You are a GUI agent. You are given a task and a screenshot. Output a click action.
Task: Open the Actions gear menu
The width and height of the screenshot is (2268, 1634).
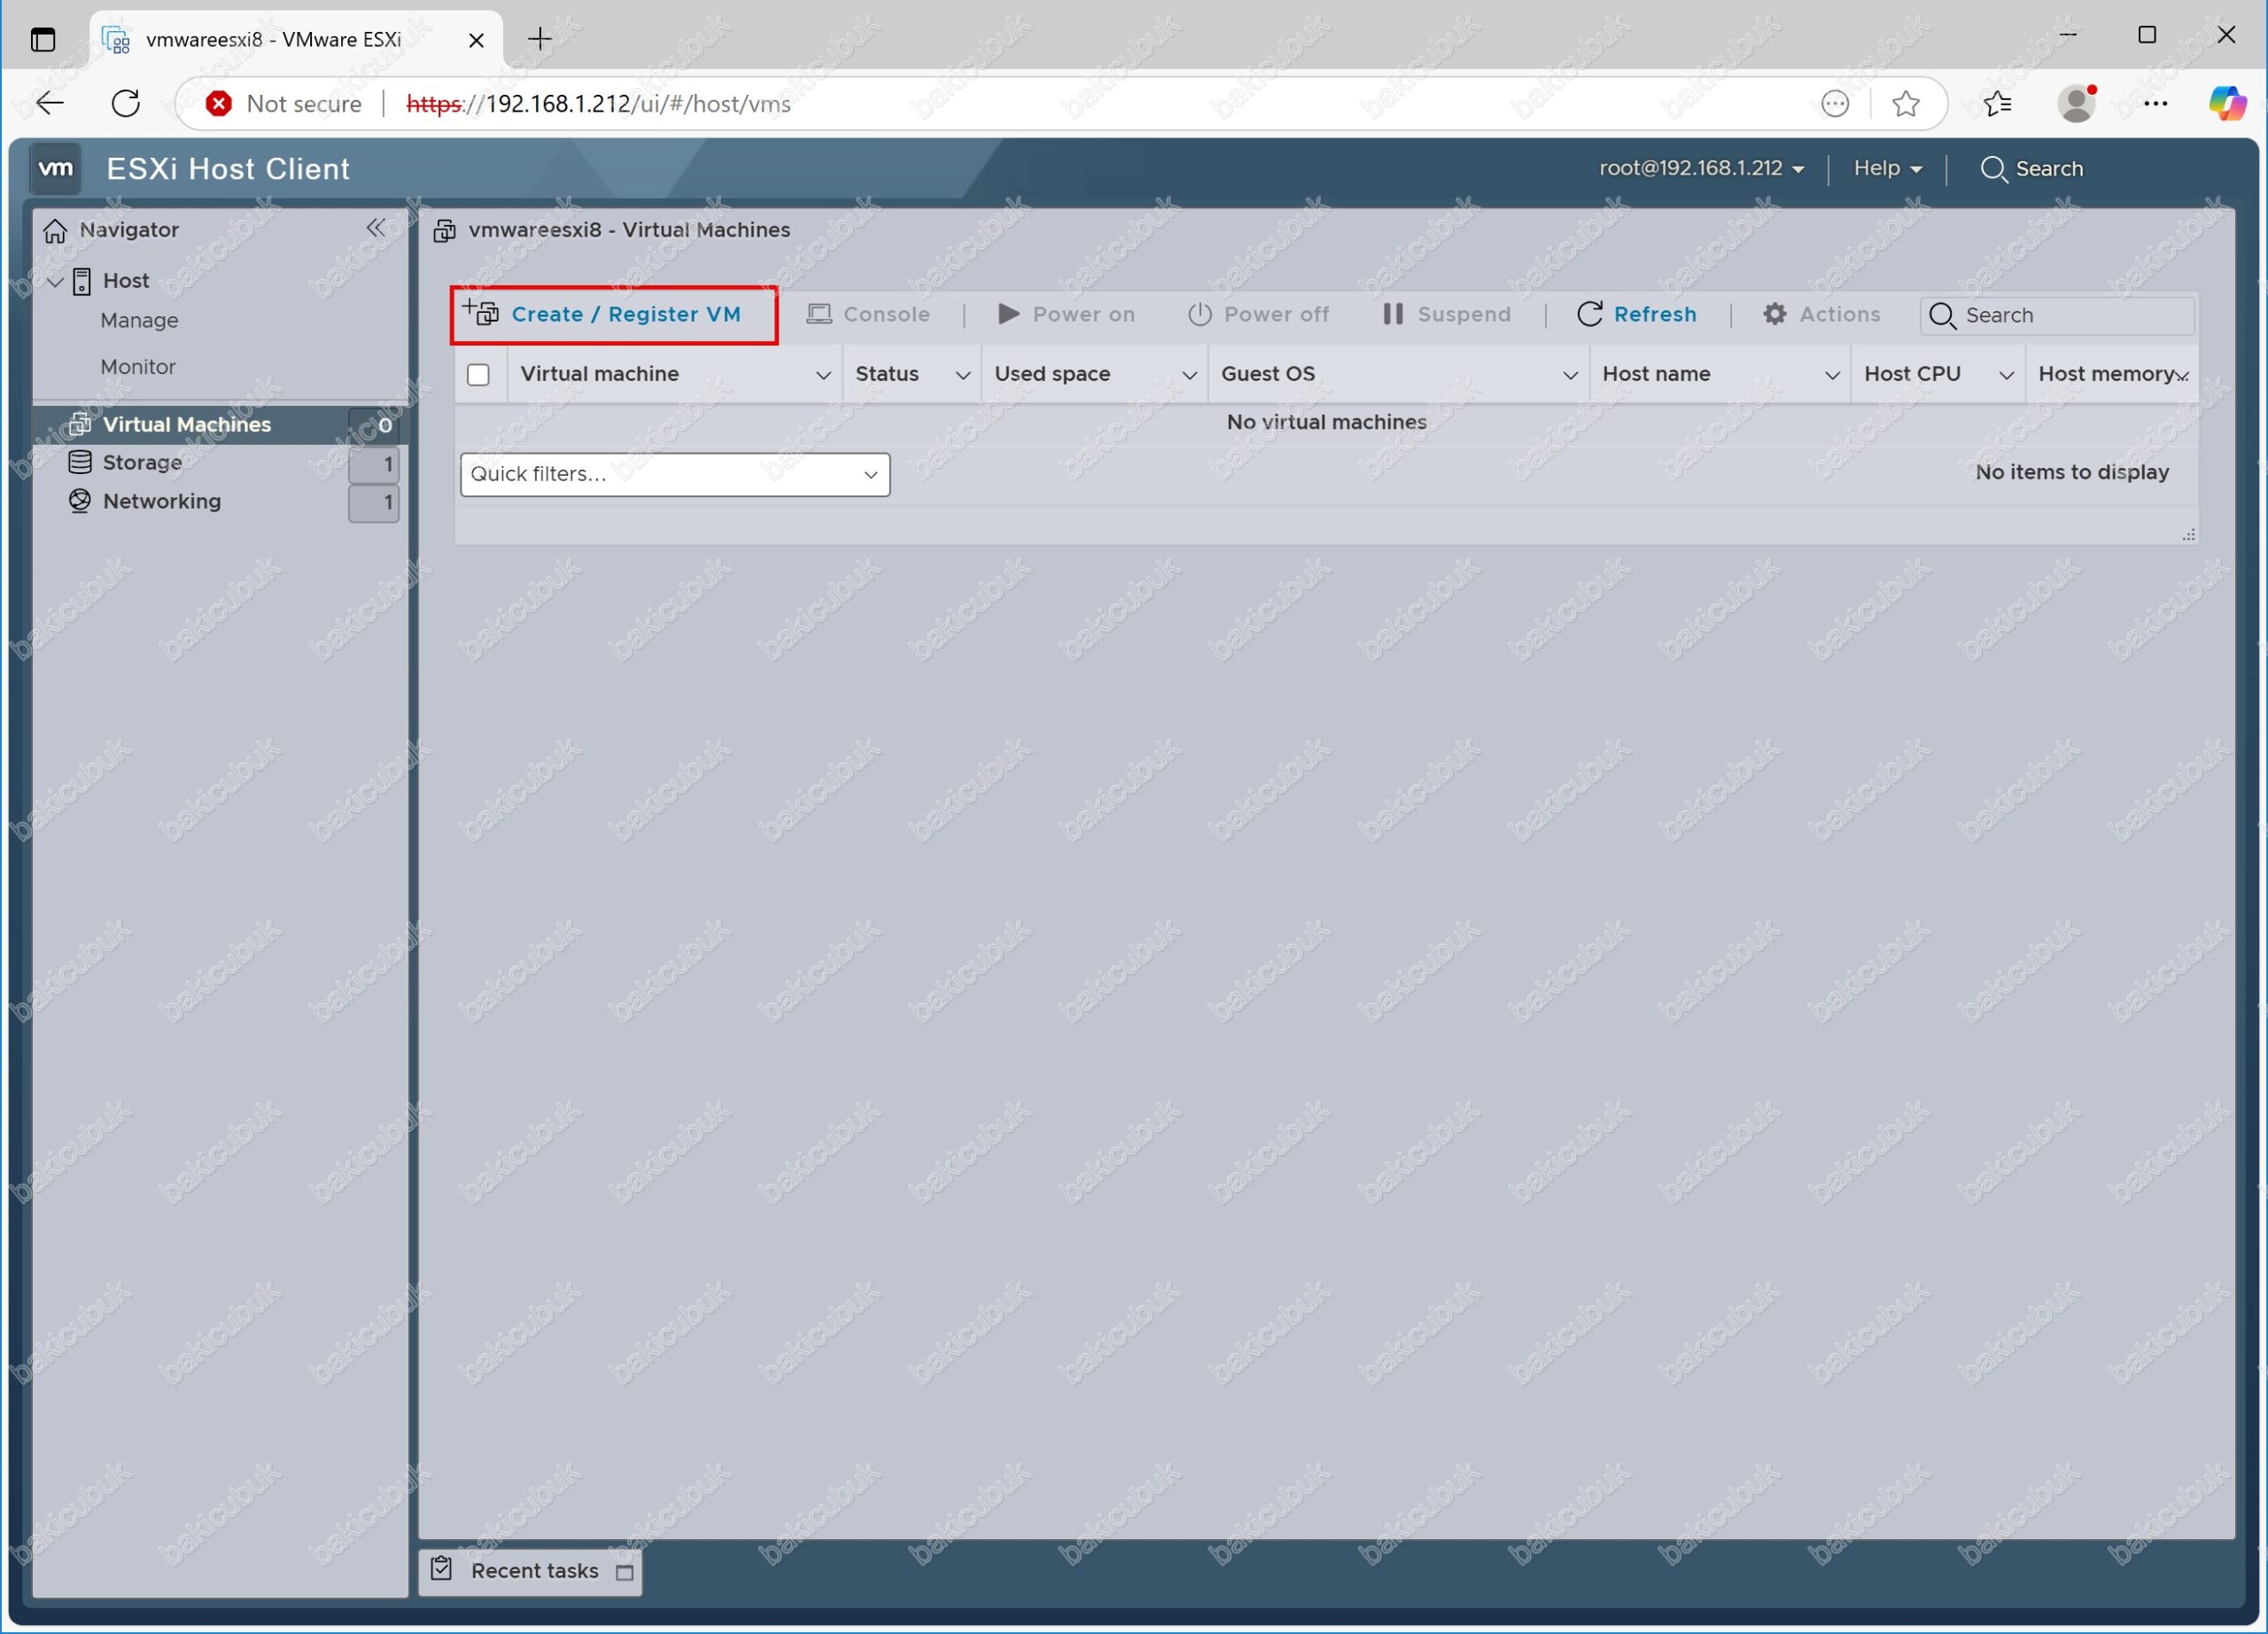click(1821, 314)
